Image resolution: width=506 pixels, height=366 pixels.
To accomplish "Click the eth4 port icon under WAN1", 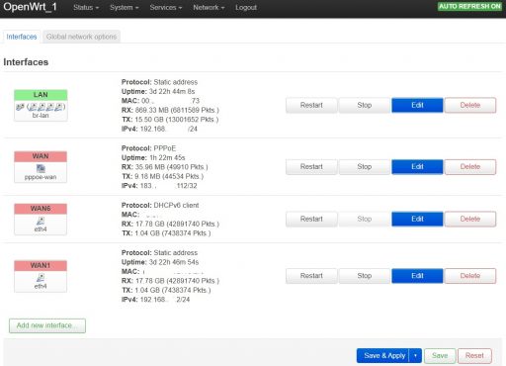I will pyautogui.click(x=41, y=278).
